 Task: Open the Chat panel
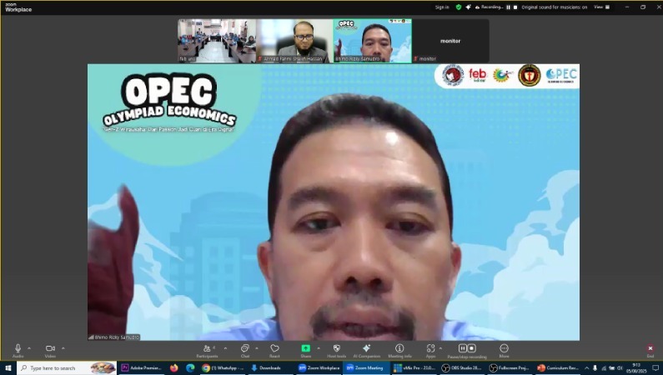tap(245, 350)
